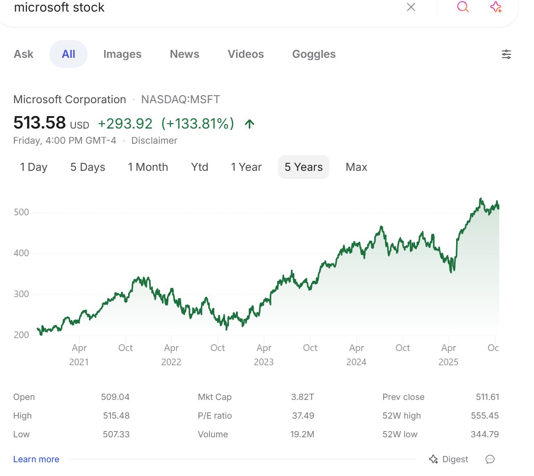Clear the search query with the X icon
The height and width of the screenshot is (476, 534).
tap(411, 7)
